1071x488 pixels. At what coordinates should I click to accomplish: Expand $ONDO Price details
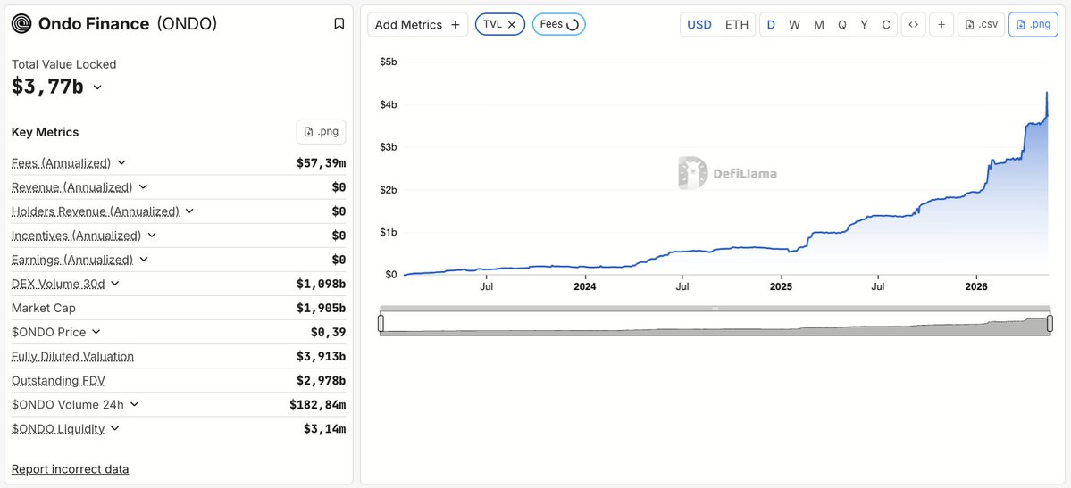(96, 332)
